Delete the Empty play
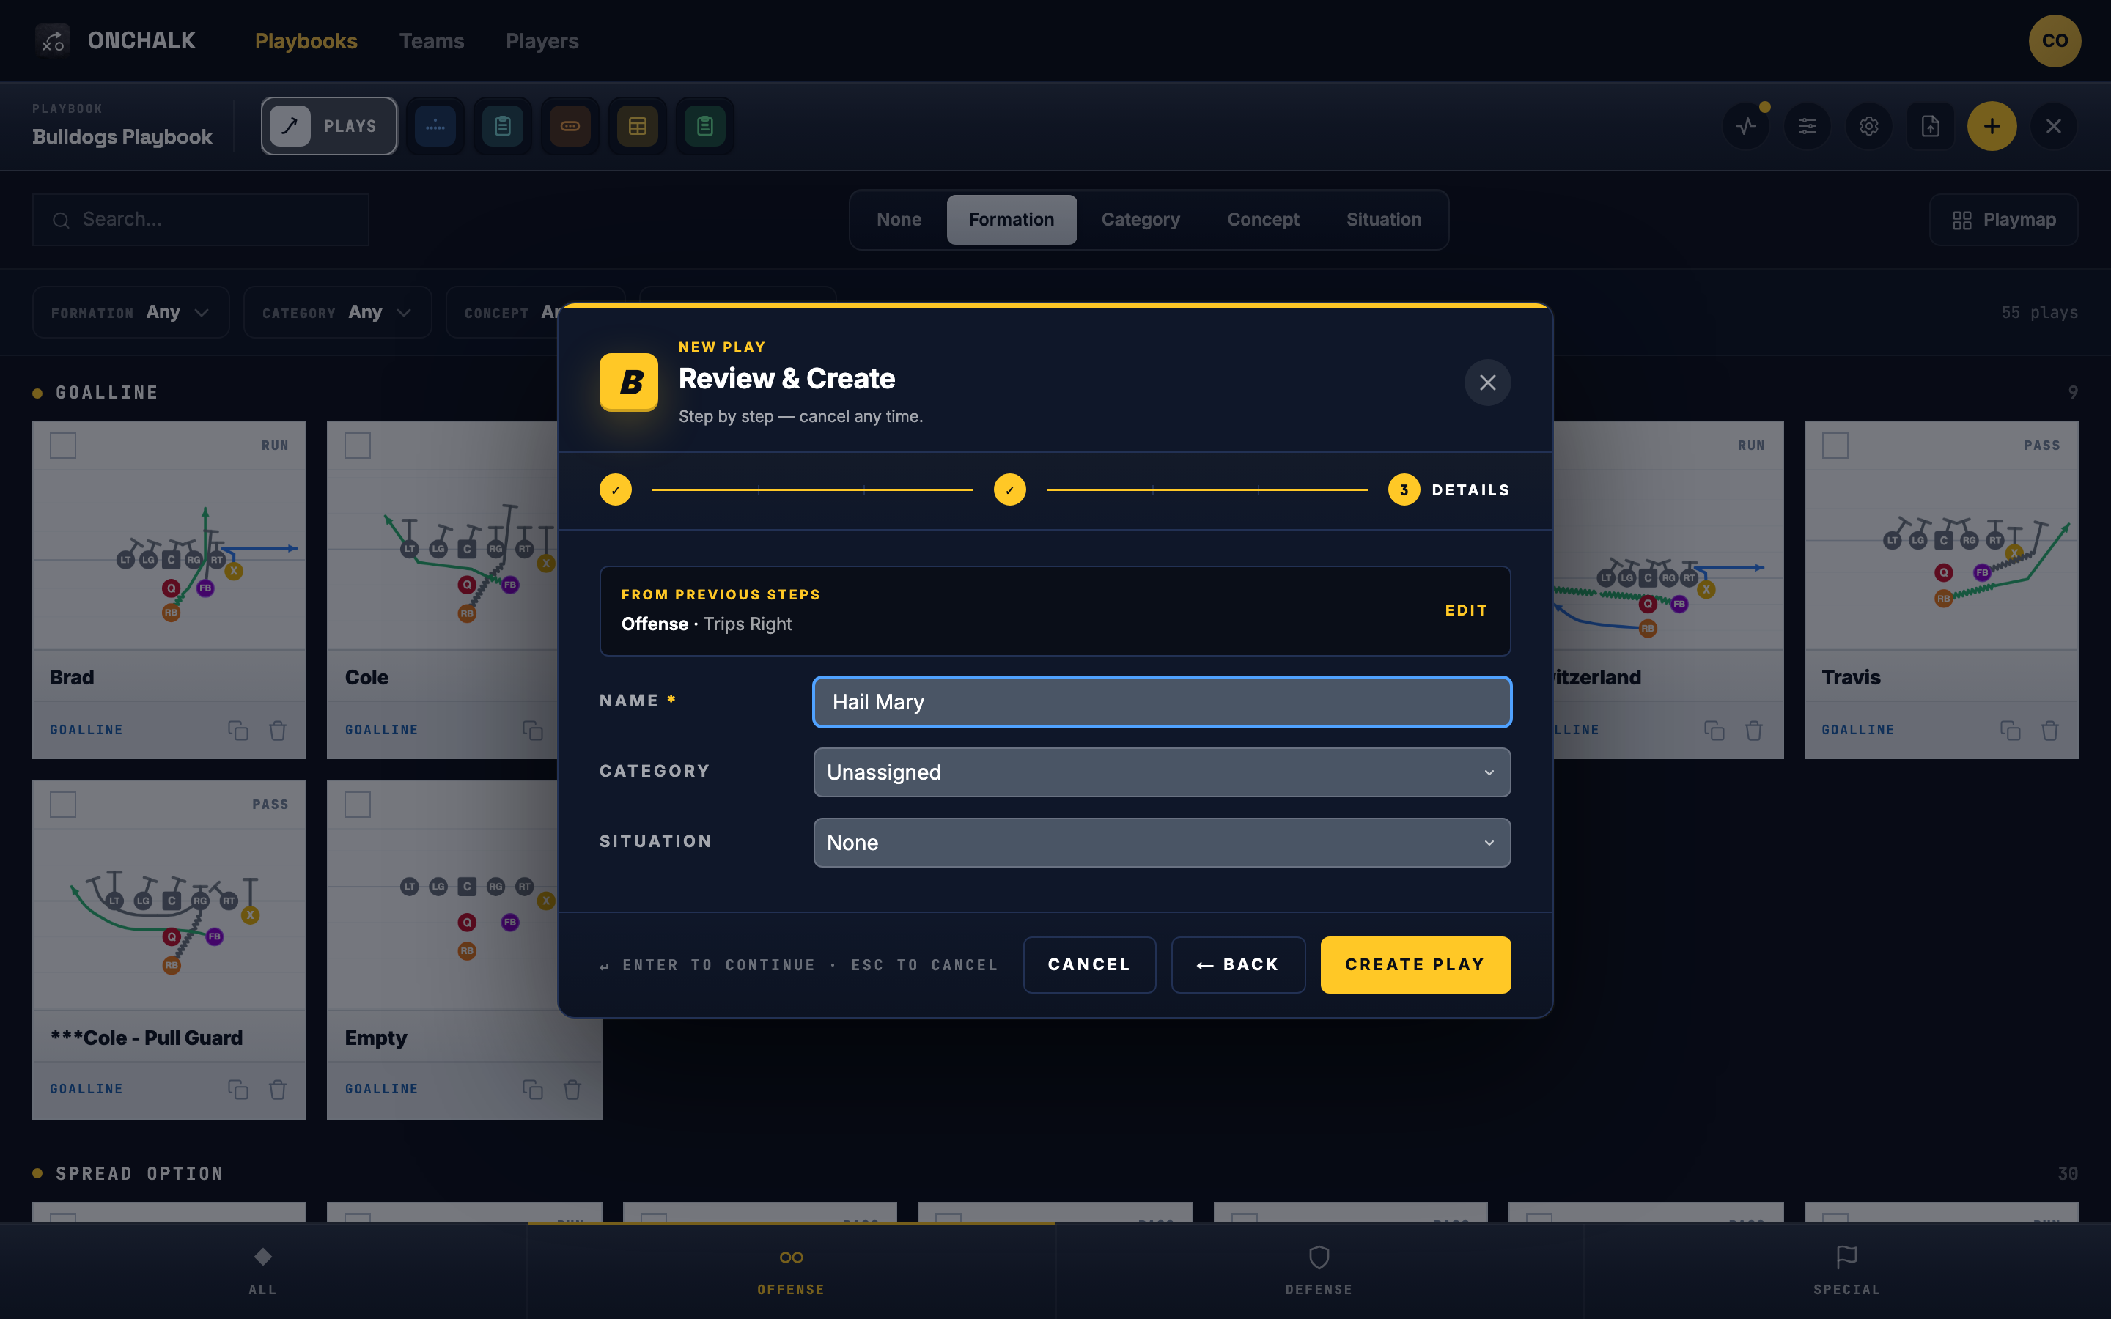The width and height of the screenshot is (2111, 1319). click(572, 1090)
